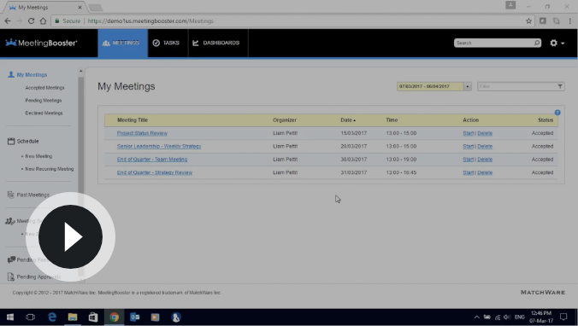Open End of Quarter - Team Meeting
Screen dimensions: 578x326
152,160
